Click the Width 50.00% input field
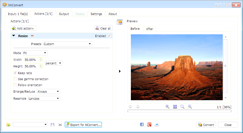The width and height of the screenshot is (243, 133). (32, 60)
